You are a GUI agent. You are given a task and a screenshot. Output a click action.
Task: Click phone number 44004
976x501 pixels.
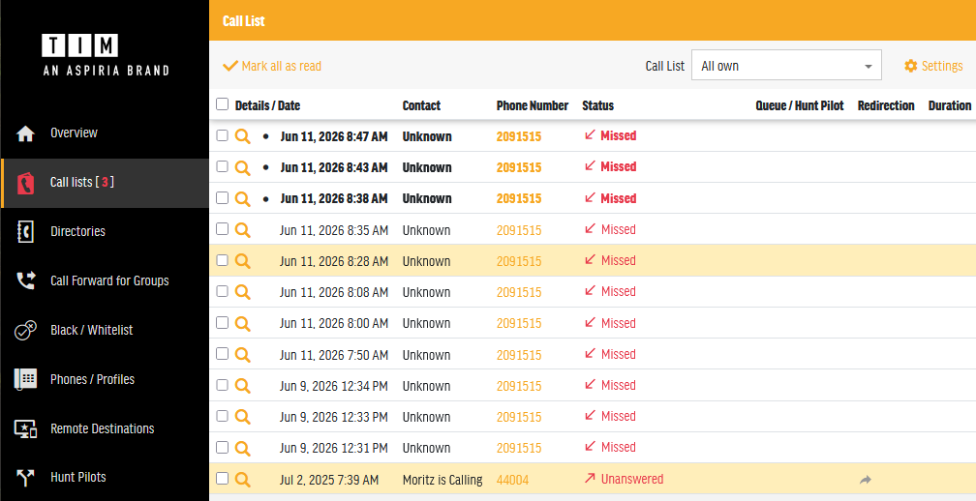(x=512, y=480)
